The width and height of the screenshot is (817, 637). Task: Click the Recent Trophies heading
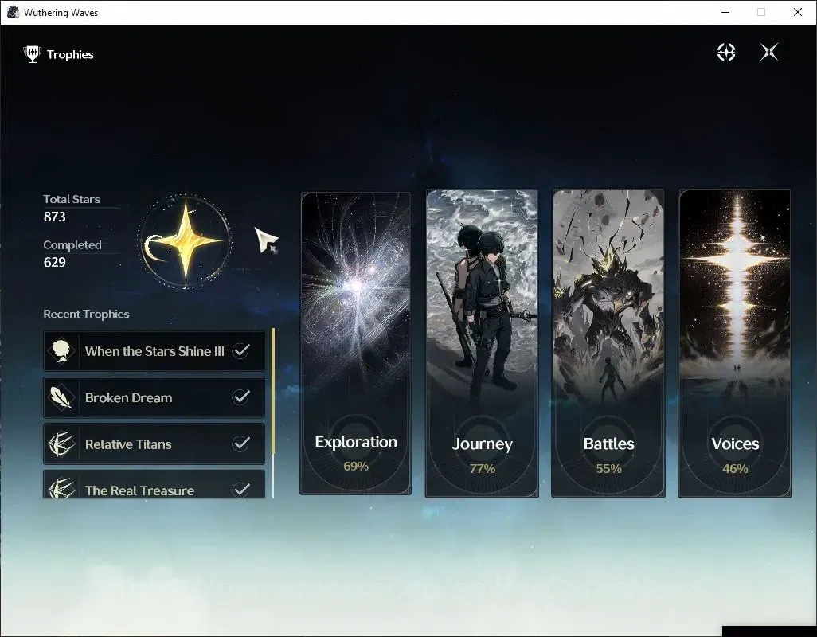tap(86, 314)
